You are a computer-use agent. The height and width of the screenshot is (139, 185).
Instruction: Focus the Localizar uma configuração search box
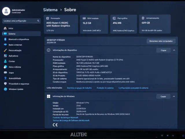(21, 21)
